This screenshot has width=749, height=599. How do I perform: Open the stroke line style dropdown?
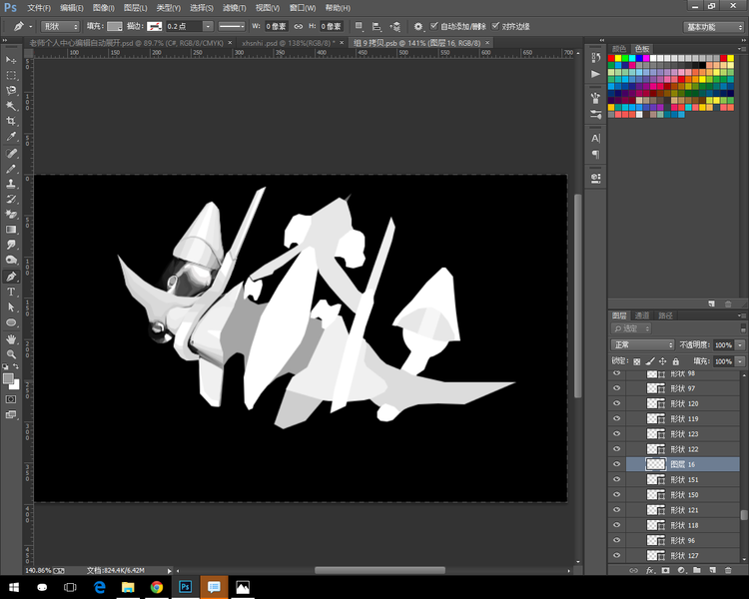click(x=232, y=26)
